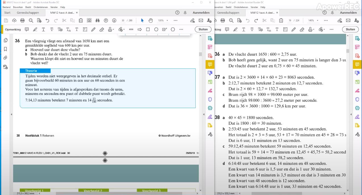Collapse left navigation pane of left window

11,114
